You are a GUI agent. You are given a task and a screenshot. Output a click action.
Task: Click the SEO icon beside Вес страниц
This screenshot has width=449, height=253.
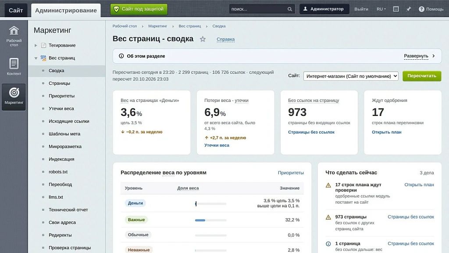(43, 58)
